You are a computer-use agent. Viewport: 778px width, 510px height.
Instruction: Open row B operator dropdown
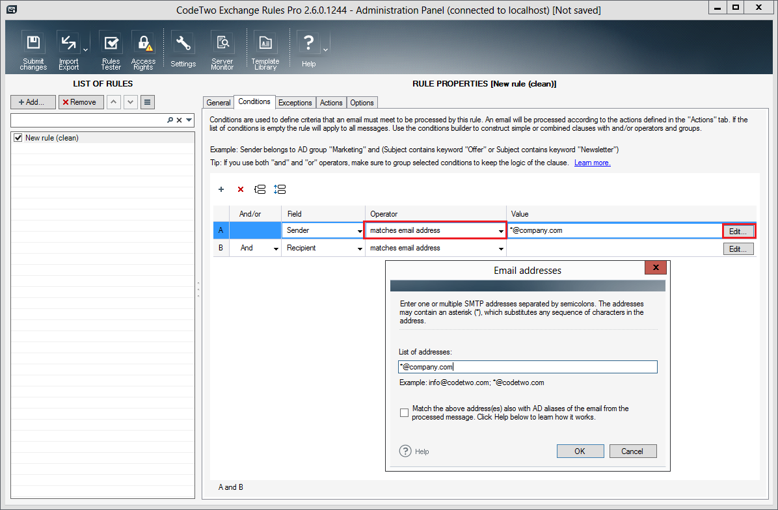click(x=501, y=248)
